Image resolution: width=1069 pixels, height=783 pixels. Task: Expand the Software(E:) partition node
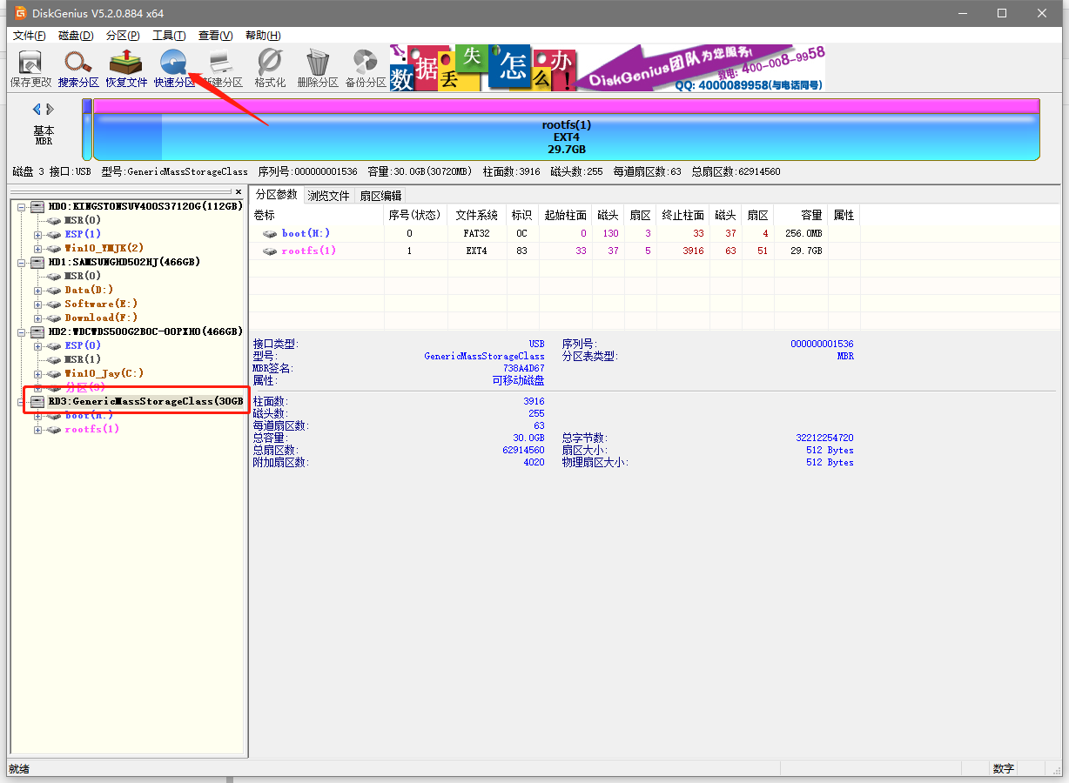click(x=38, y=304)
